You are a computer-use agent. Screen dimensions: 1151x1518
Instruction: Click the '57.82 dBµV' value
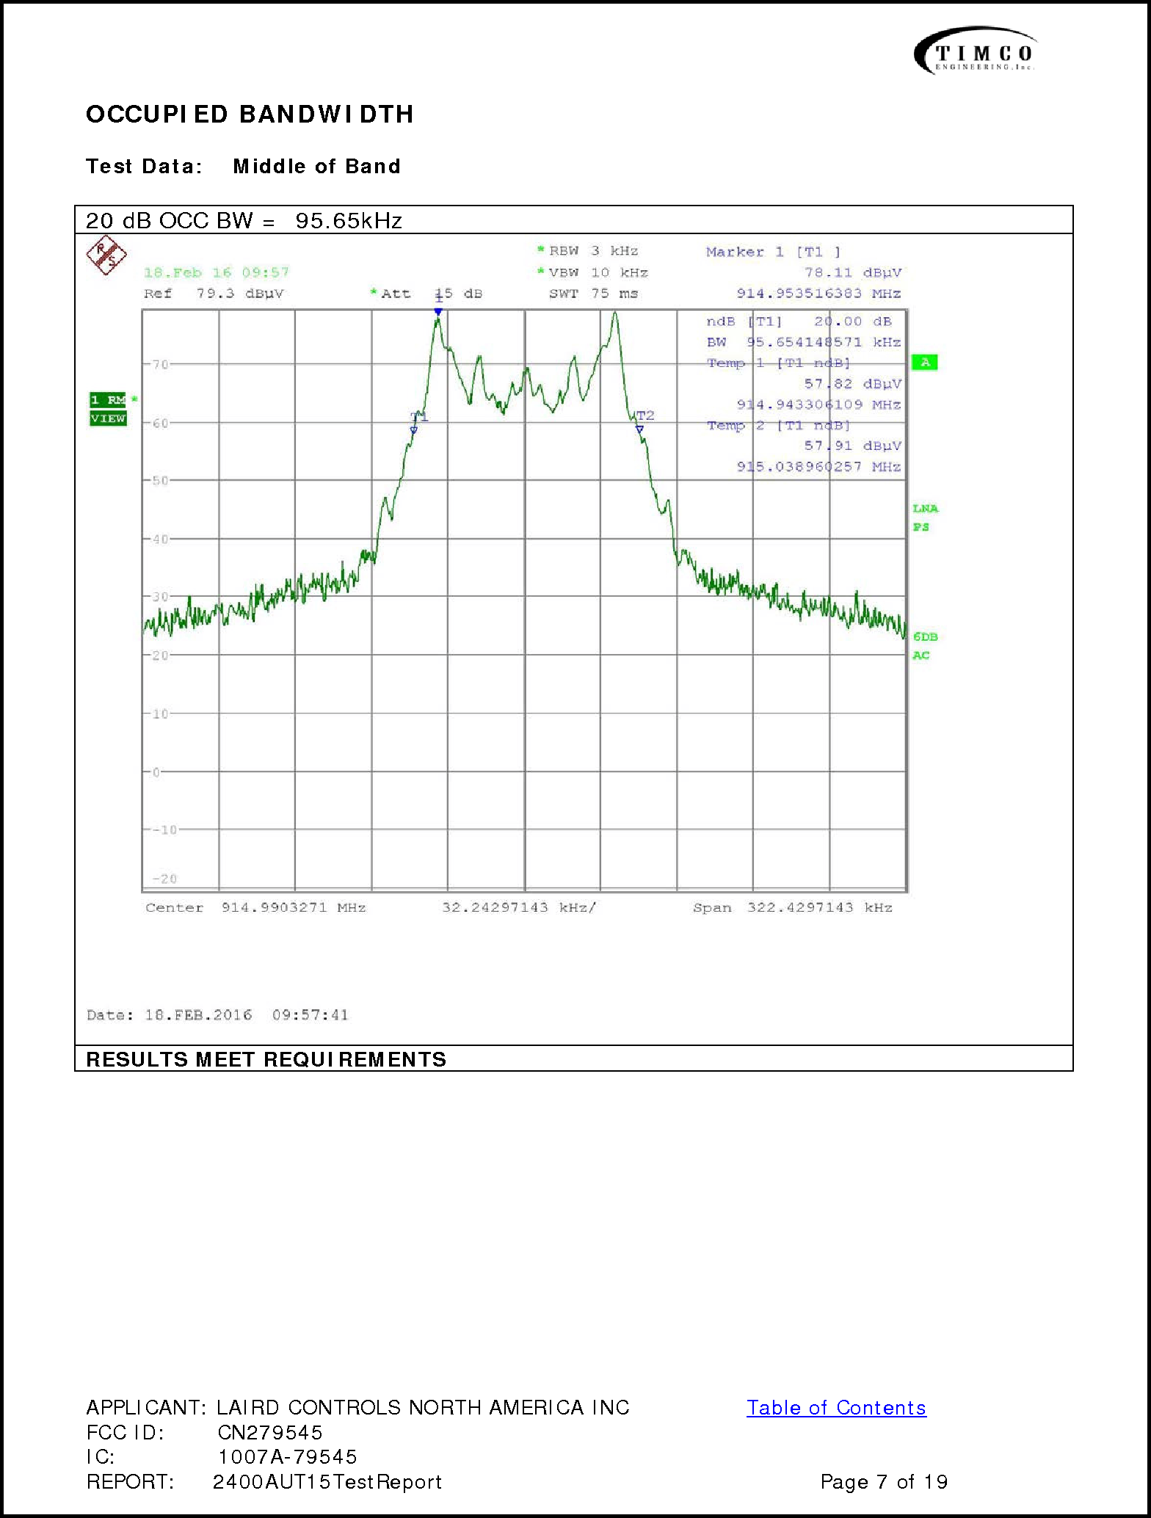click(x=852, y=384)
